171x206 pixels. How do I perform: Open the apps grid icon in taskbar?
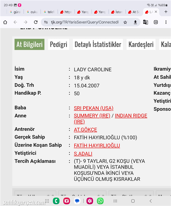click(x=47, y=201)
